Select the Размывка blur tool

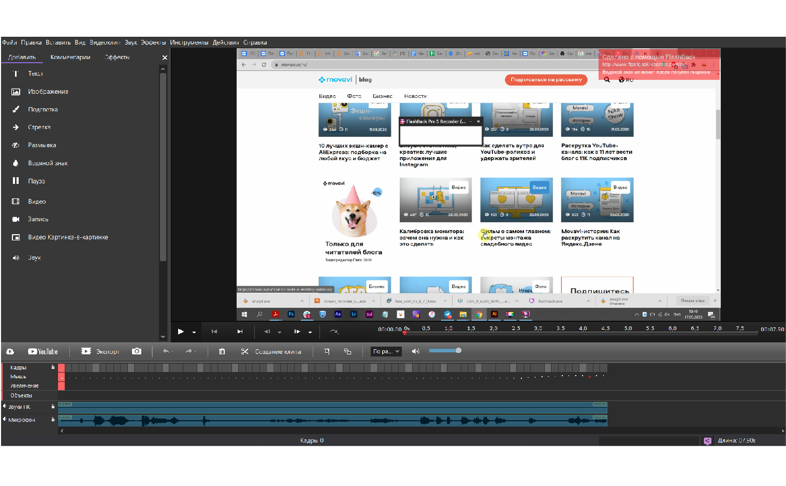click(x=41, y=145)
